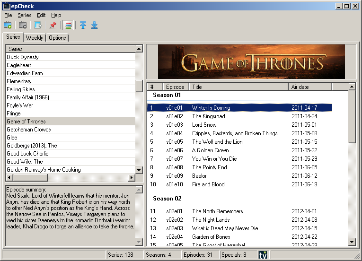The height and width of the screenshot is (261, 362).
Task: Select Glee in series list
Action: click(x=71, y=138)
